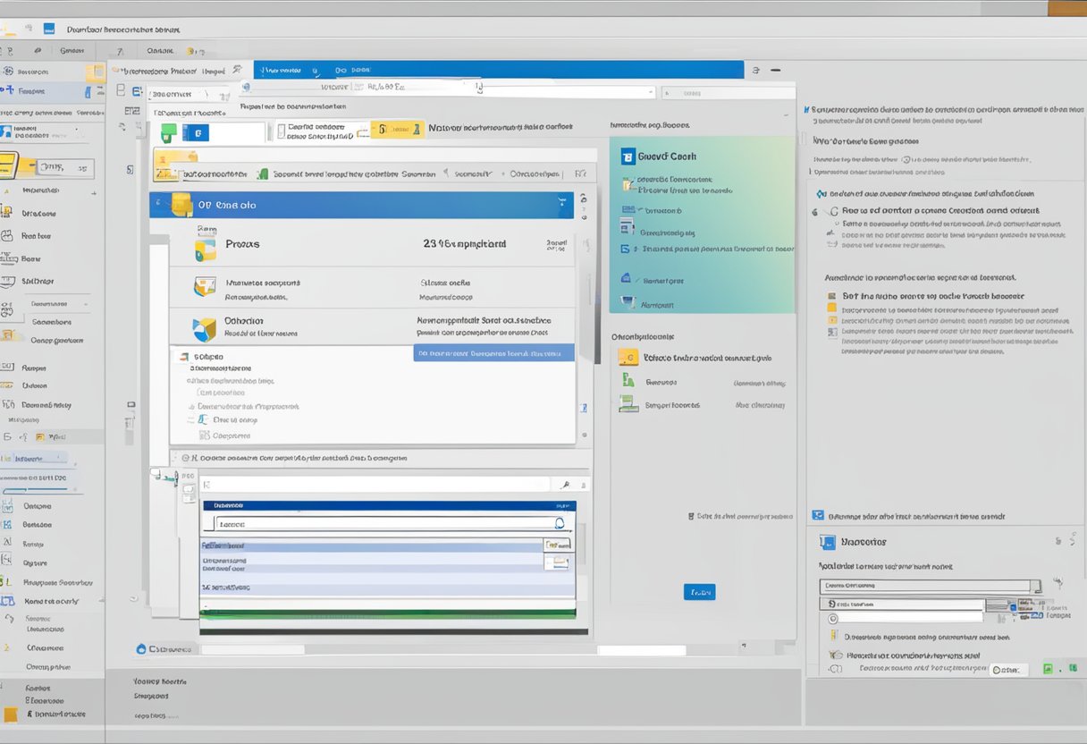Click the white button near bottom-right corner
This screenshot has height=744, width=1087.
[x=1010, y=669]
